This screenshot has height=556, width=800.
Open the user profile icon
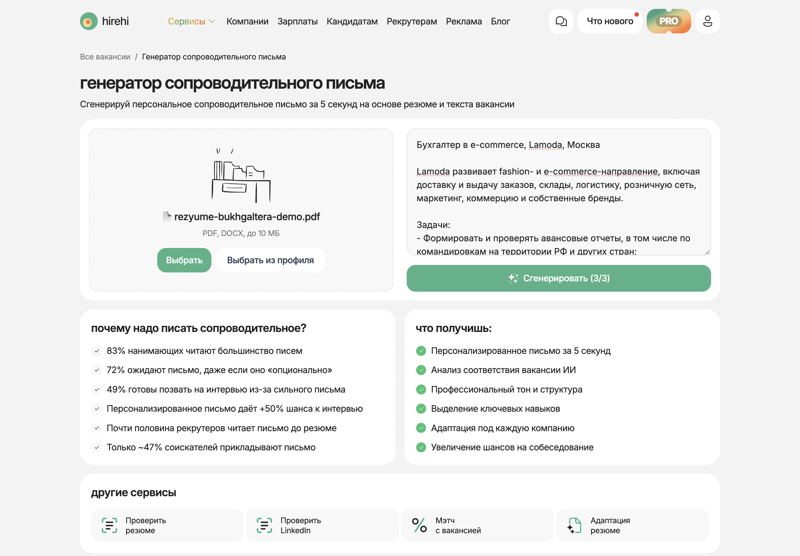click(x=707, y=21)
